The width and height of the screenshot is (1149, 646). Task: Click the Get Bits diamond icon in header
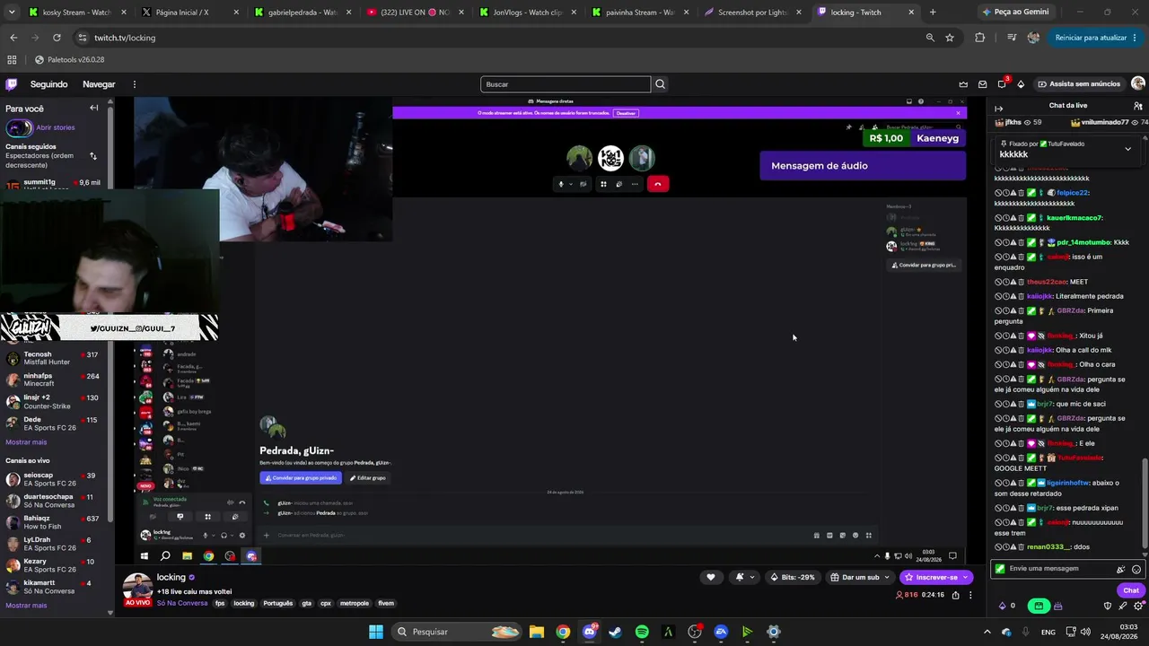tap(1021, 84)
